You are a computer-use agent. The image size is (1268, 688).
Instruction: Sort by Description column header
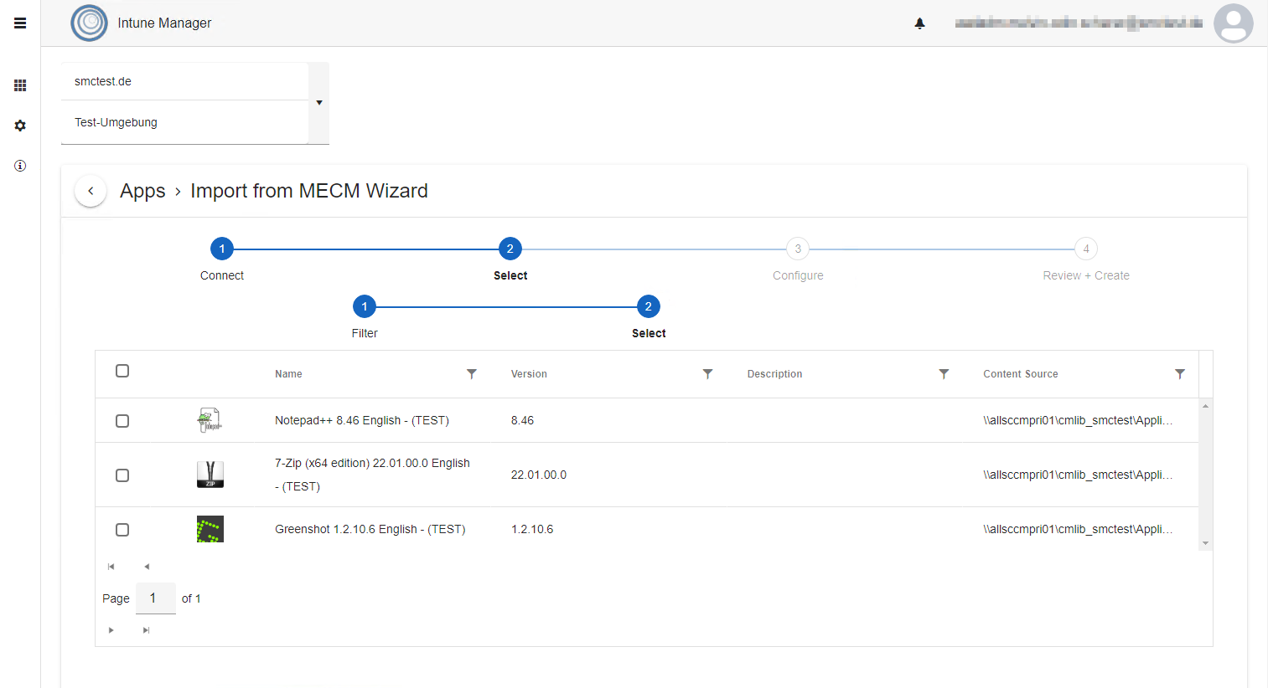click(774, 374)
